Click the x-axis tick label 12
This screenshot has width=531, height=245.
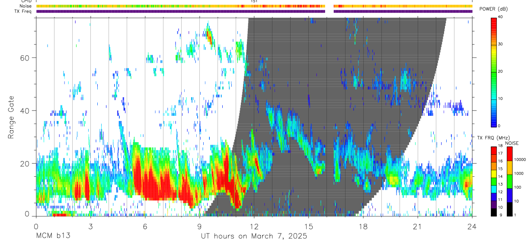(254, 226)
